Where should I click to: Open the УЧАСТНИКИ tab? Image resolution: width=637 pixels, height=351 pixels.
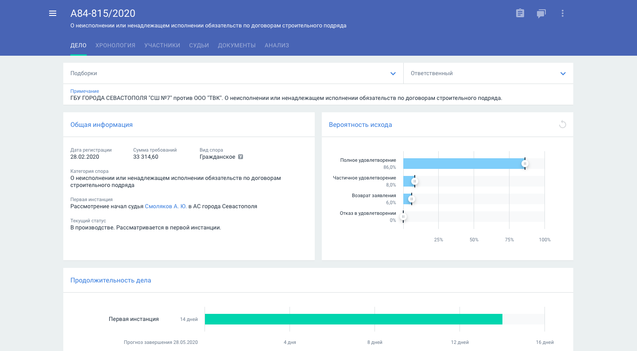coord(162,45)
